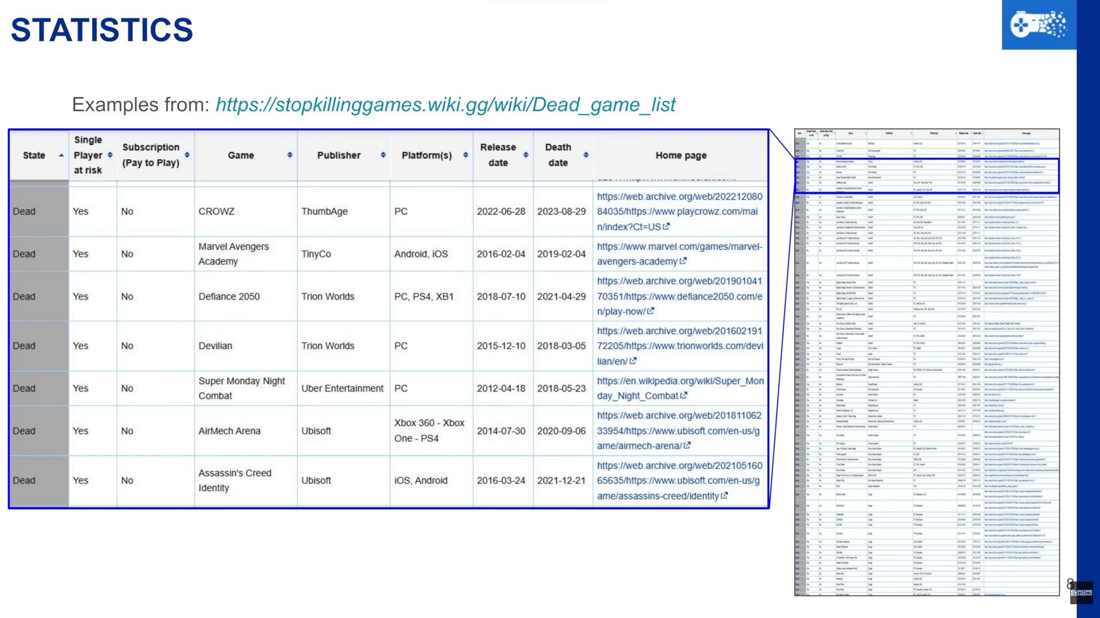This screenshot has height=618, width=1100.
Task: Click the Platform(s) sort arrows
Action: 466,155
